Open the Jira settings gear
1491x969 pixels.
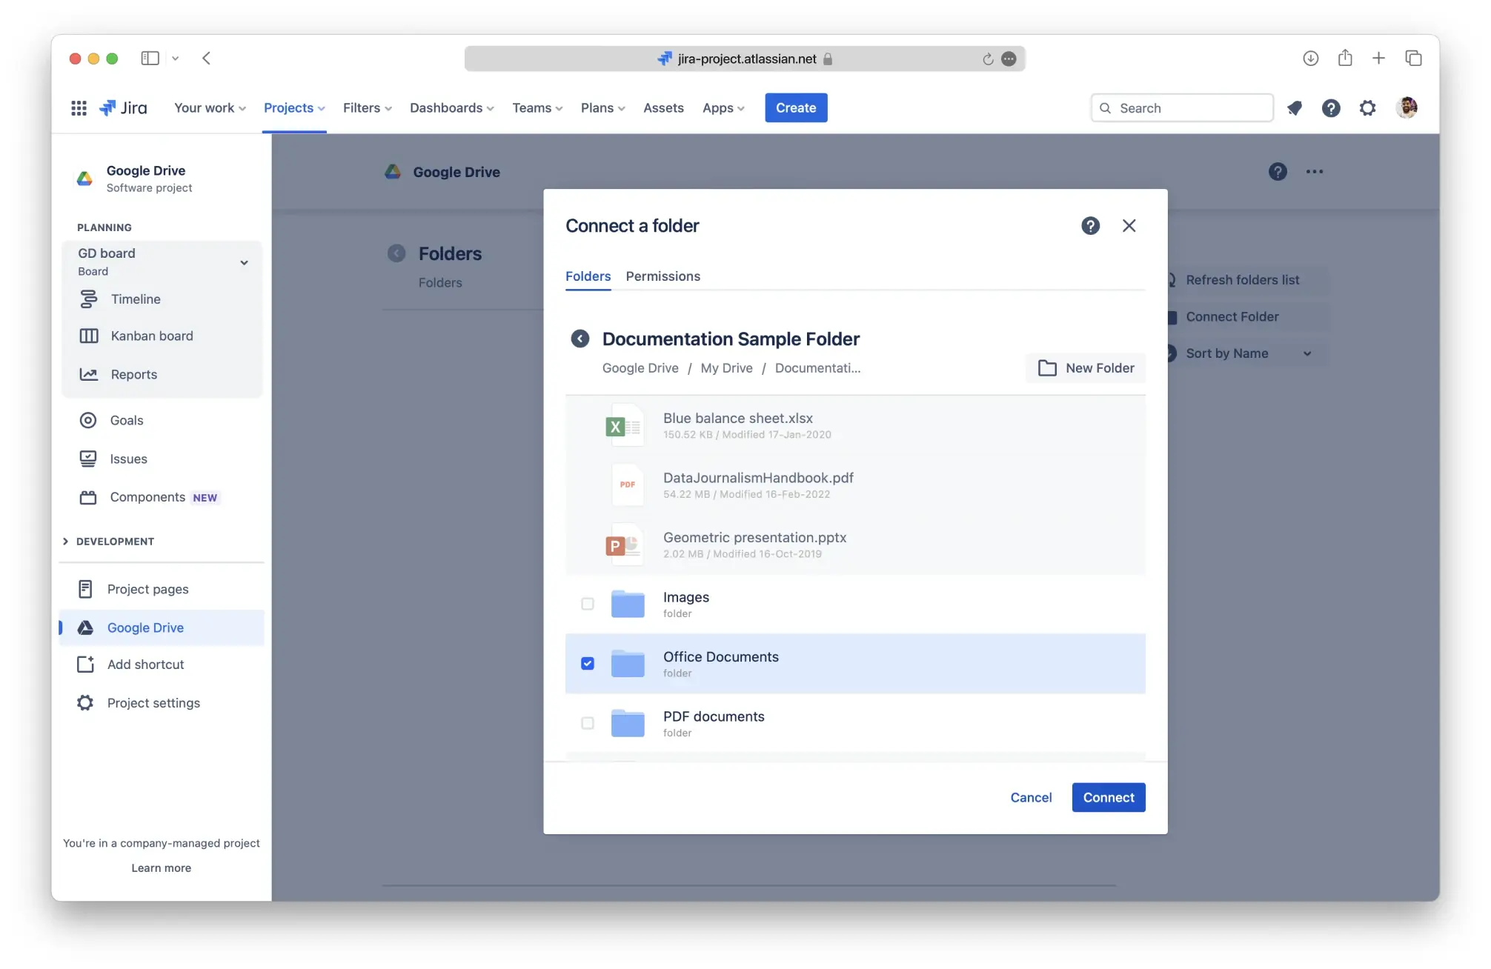coord(1367,108)
